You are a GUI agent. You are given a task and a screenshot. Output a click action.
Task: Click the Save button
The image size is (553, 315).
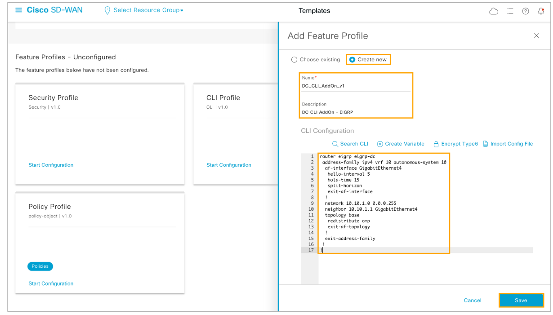[x=521, y=300]
